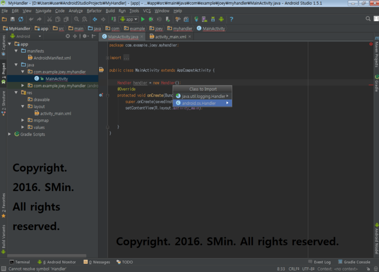379x272 pixels.
Task: Click the Open folder toolbar icon
Action: [4, 19]
